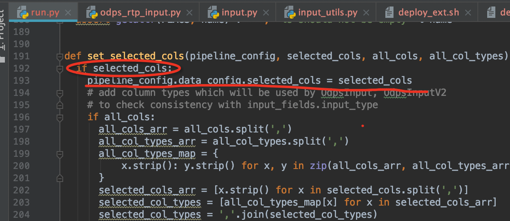Close the input.py tab
This screenshot has height=221, width=510.
(x=267, y=13)
